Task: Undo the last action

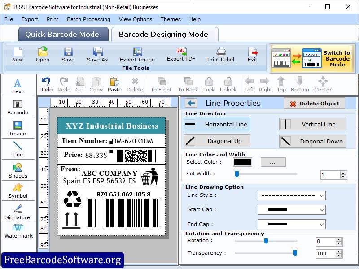Action: pyautogui.click(x=46, y=85)
